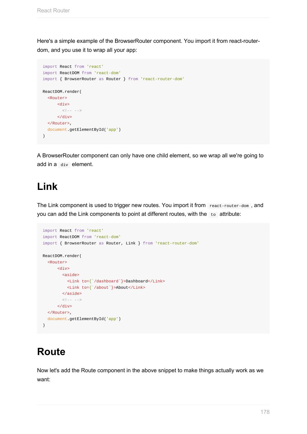307x434 pixels.
Task: Click the opening <aside> tag
Action: pos(71,275)
